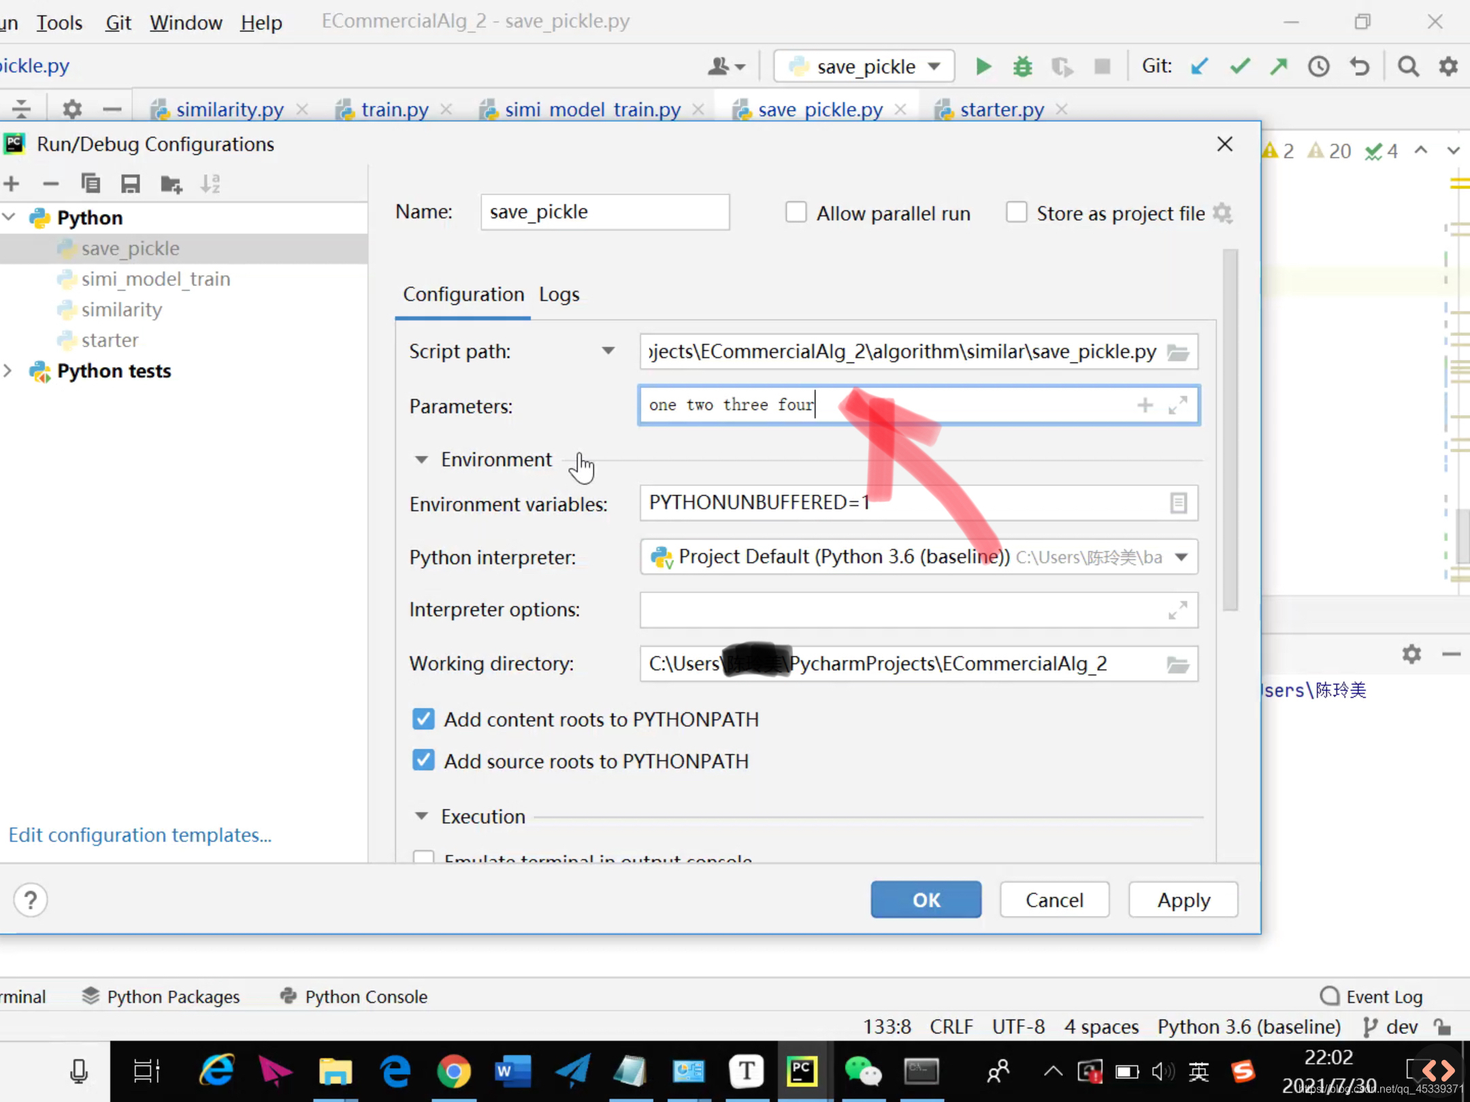Image resolution: width=1470 pixels, height=1102 pixels.
Task: Add a new run configuration
Action: [12, 183]
